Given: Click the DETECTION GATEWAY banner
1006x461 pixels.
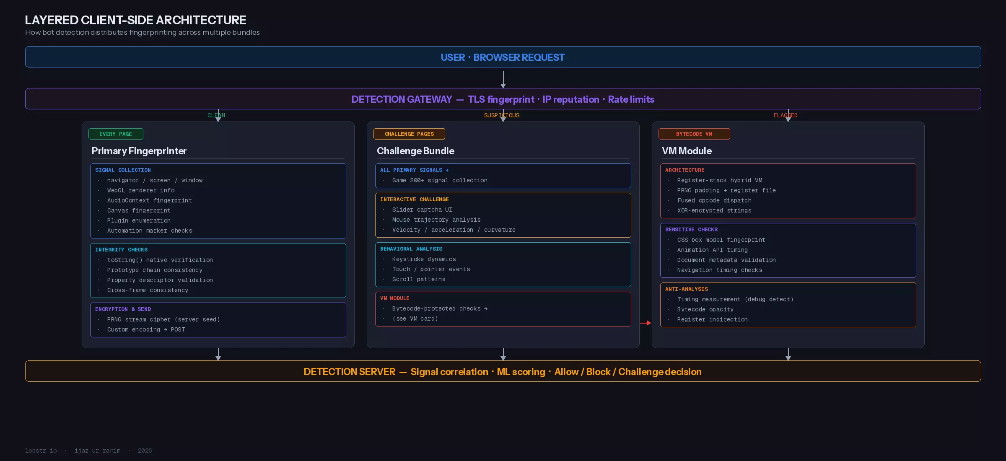Looking at the screenshot, I should [x=503, y=99].
